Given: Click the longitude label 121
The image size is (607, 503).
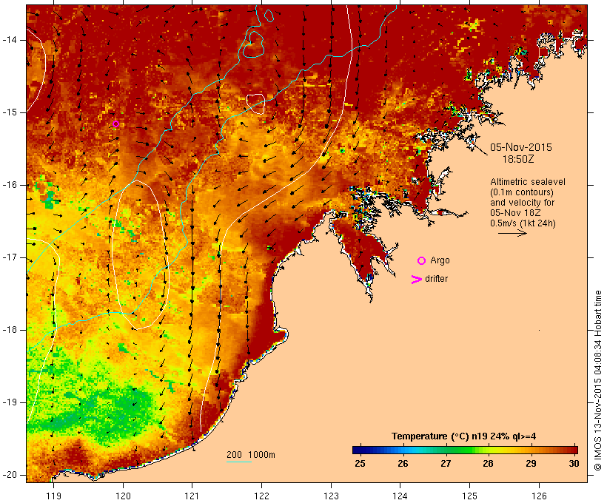Looking at the screenshot, I should click(192, 496).
